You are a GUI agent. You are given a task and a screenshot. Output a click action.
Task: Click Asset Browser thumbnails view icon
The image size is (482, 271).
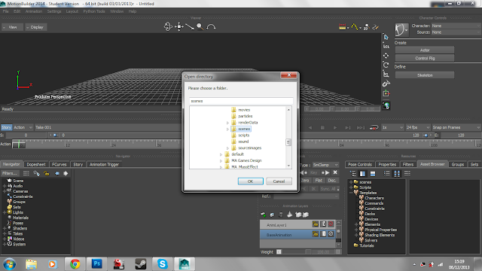click(397, 174)
